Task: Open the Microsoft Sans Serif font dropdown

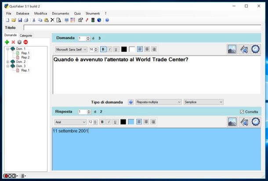Action: [71, 50]
